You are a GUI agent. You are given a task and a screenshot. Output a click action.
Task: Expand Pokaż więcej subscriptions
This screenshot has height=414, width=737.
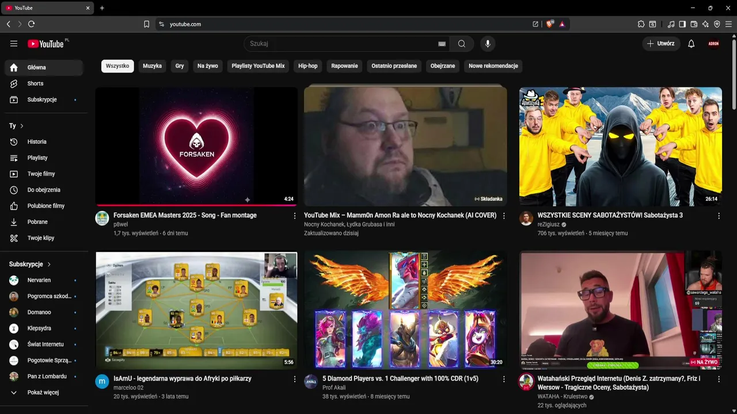44,392
